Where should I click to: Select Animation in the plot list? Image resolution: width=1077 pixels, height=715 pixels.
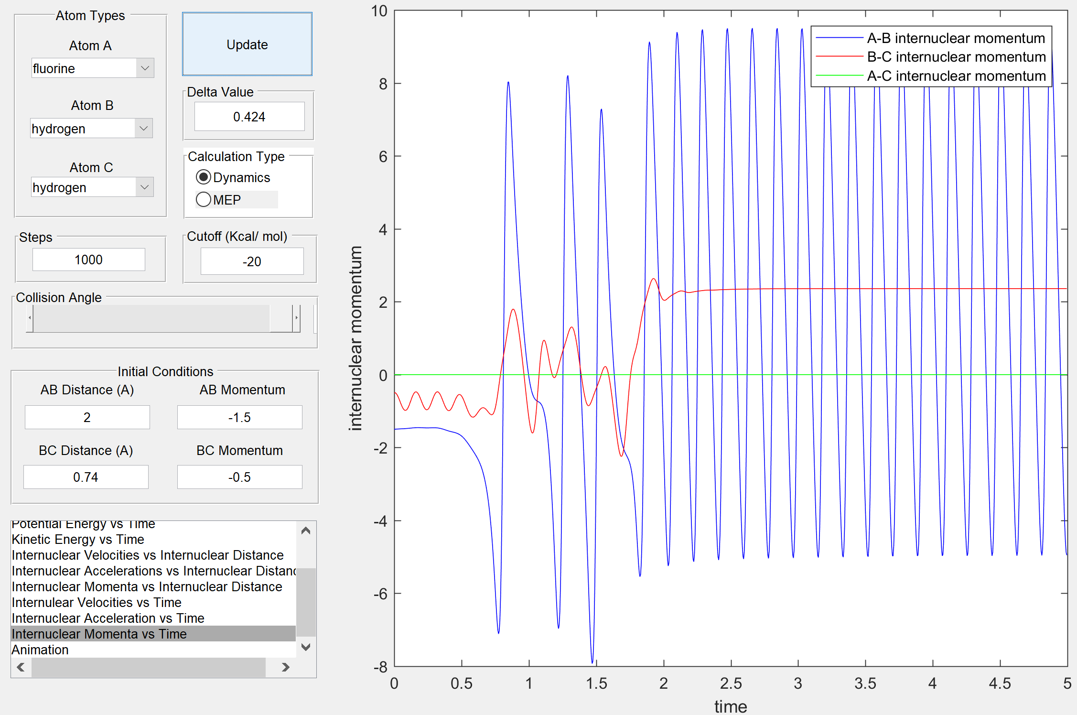tap(40, 650)
